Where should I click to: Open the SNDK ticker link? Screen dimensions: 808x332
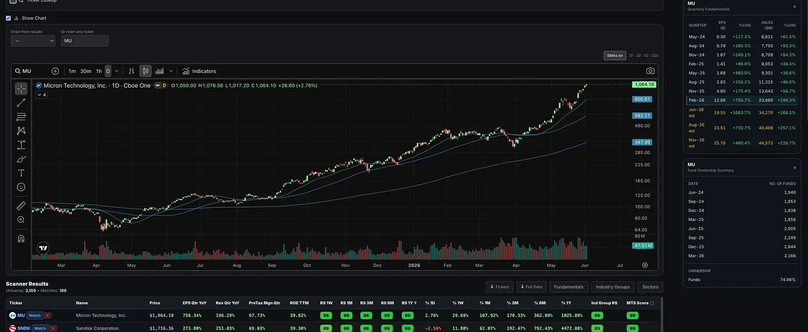(x=24, y=328)
